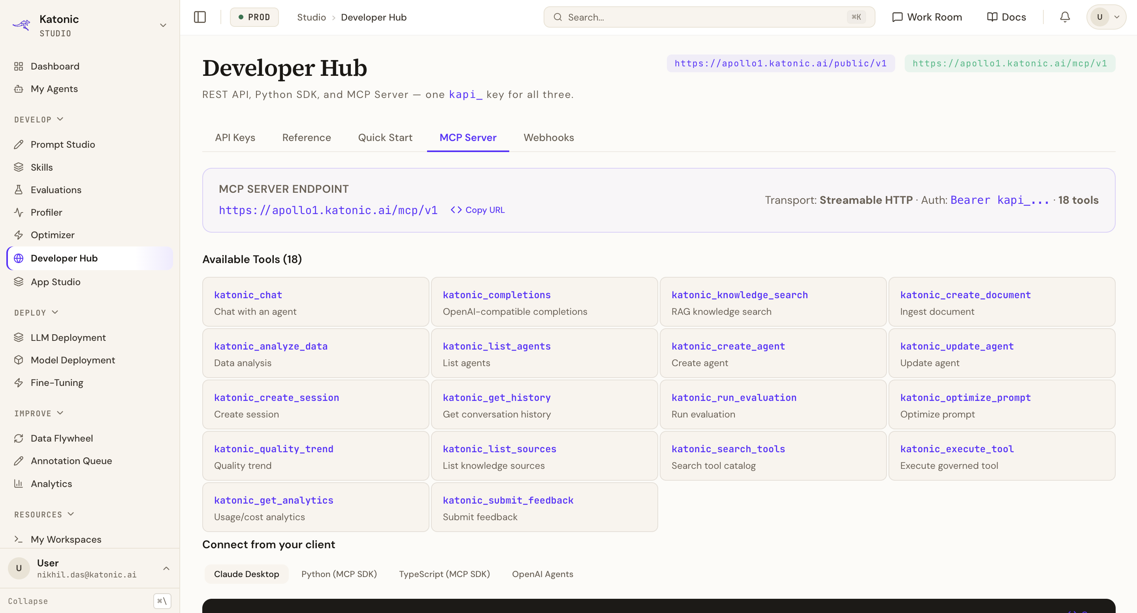This screenshot has height=613, width=1137.
Task: Open the katonic_execute_tool card
Action: [1001, 456]
